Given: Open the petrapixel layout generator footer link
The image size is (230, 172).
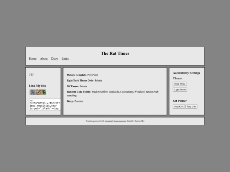Looking at the screenshot, I should pyautogui.click(x=115, y=121).
